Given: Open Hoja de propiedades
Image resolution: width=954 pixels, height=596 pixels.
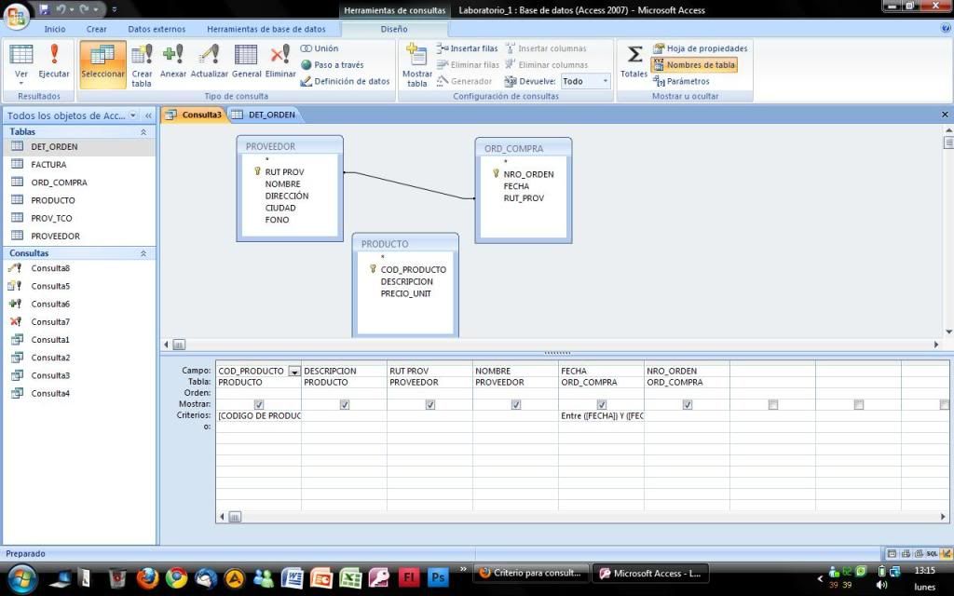Looking at the screenshot, I should (700, 48).
